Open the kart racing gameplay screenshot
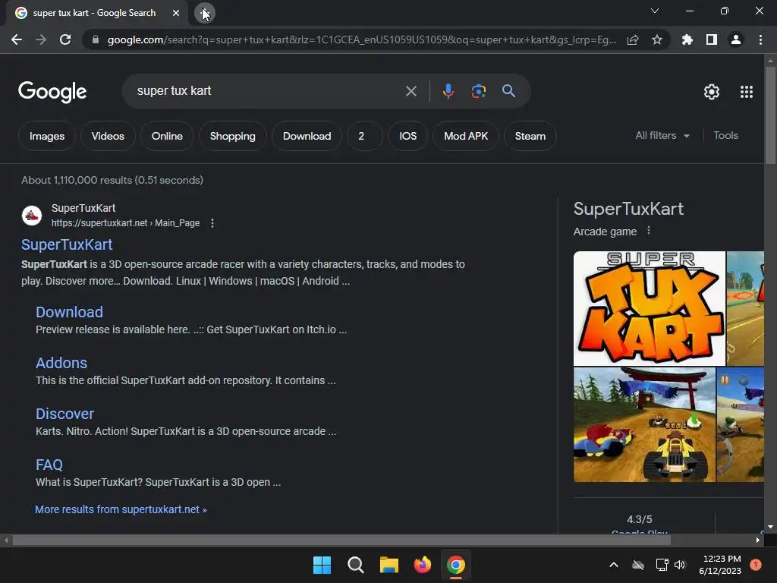Image resolution: width=777 pixels, height=583 pixels. click(644, 425)
